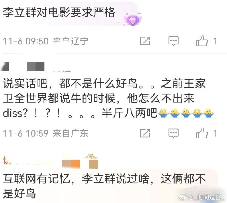Viewport: 227px width, 203px height.
Task: Tap the comment beginning 互联网有记忆
Action: coord(104,186)
